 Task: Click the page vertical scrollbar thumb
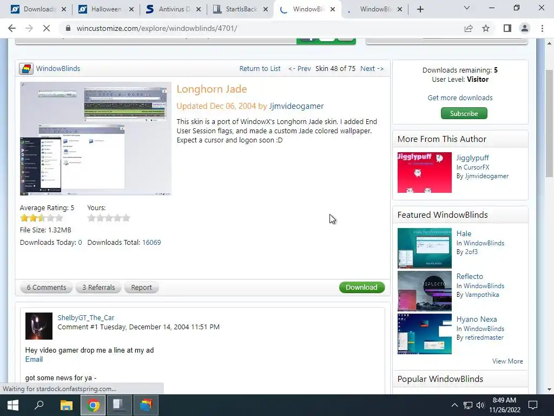click(x=549, y=124)
